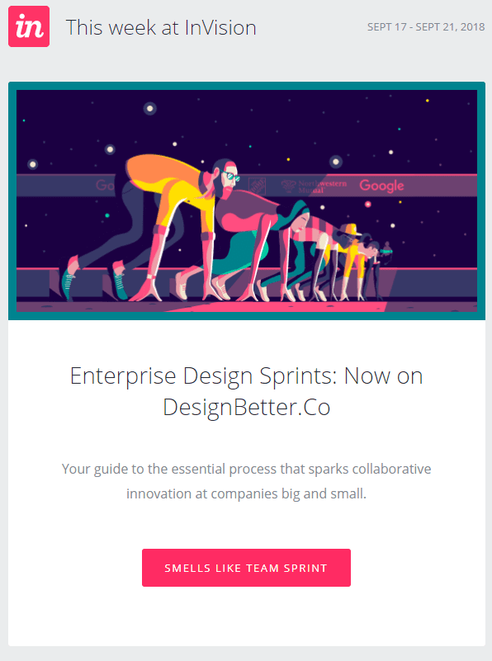Click the Google logo in the banner
The height and width of the screenshot is (661, 492).
click(381, 186)
